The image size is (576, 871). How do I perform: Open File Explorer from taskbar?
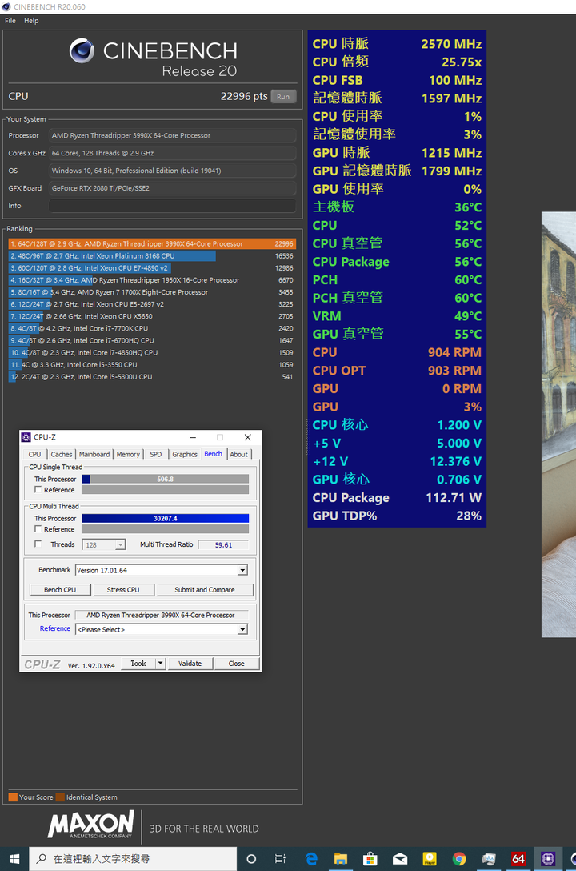pyautogui.click(x=341, y=859)
